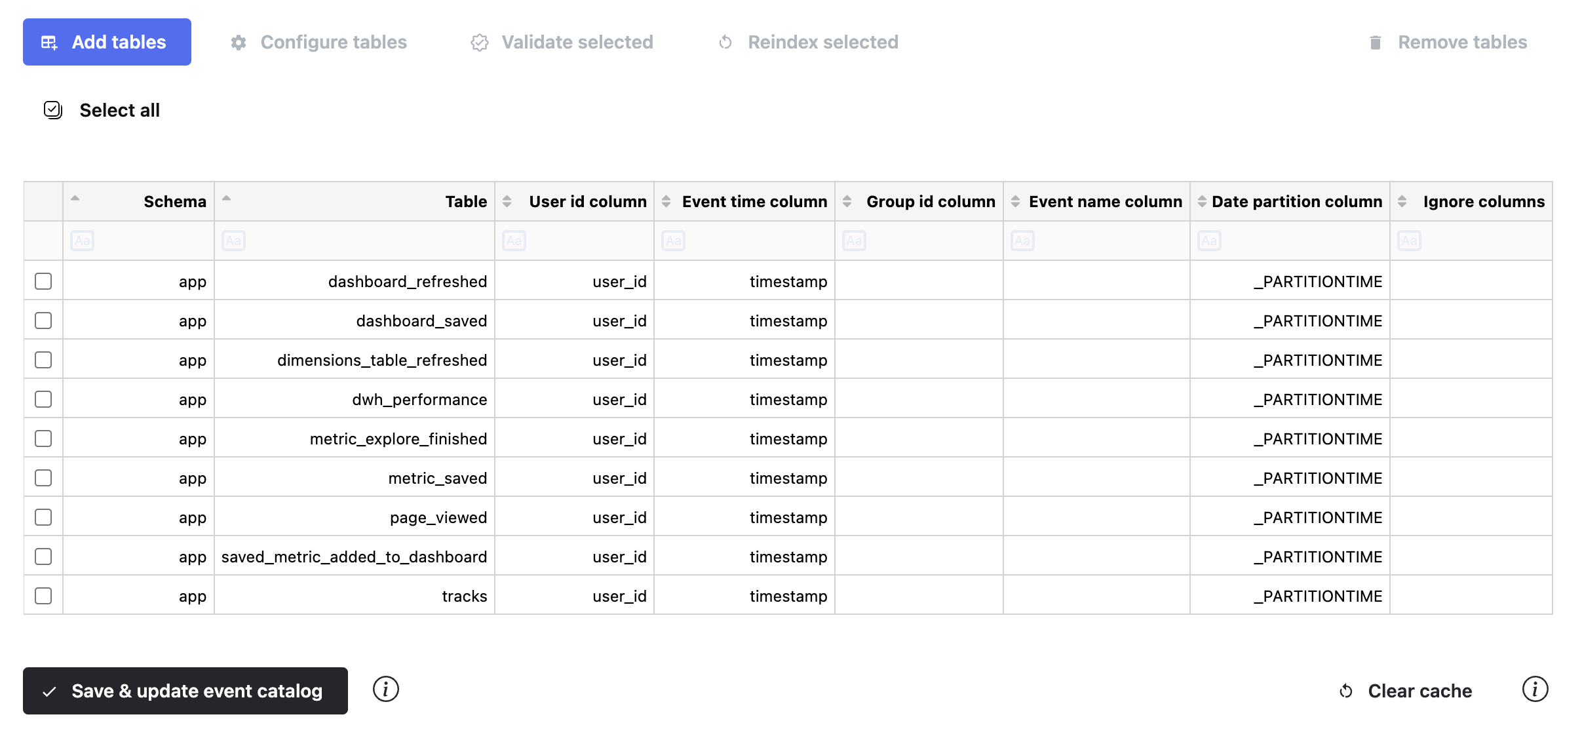1582x742 pixels.
Task: Sort by the Schema column arrow
Action: (75, 198)
